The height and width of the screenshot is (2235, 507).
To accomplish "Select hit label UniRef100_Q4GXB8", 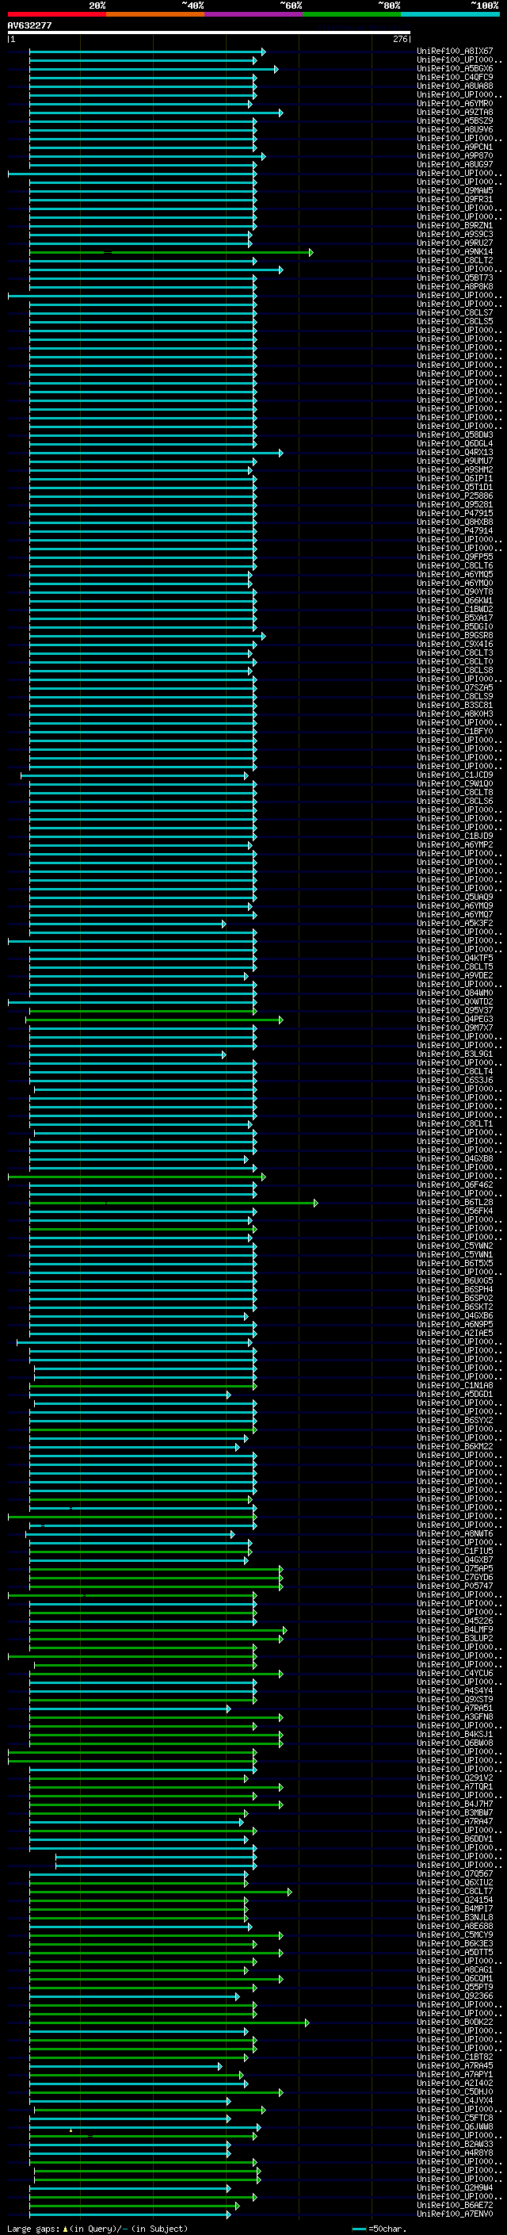I will (455, 1159).
